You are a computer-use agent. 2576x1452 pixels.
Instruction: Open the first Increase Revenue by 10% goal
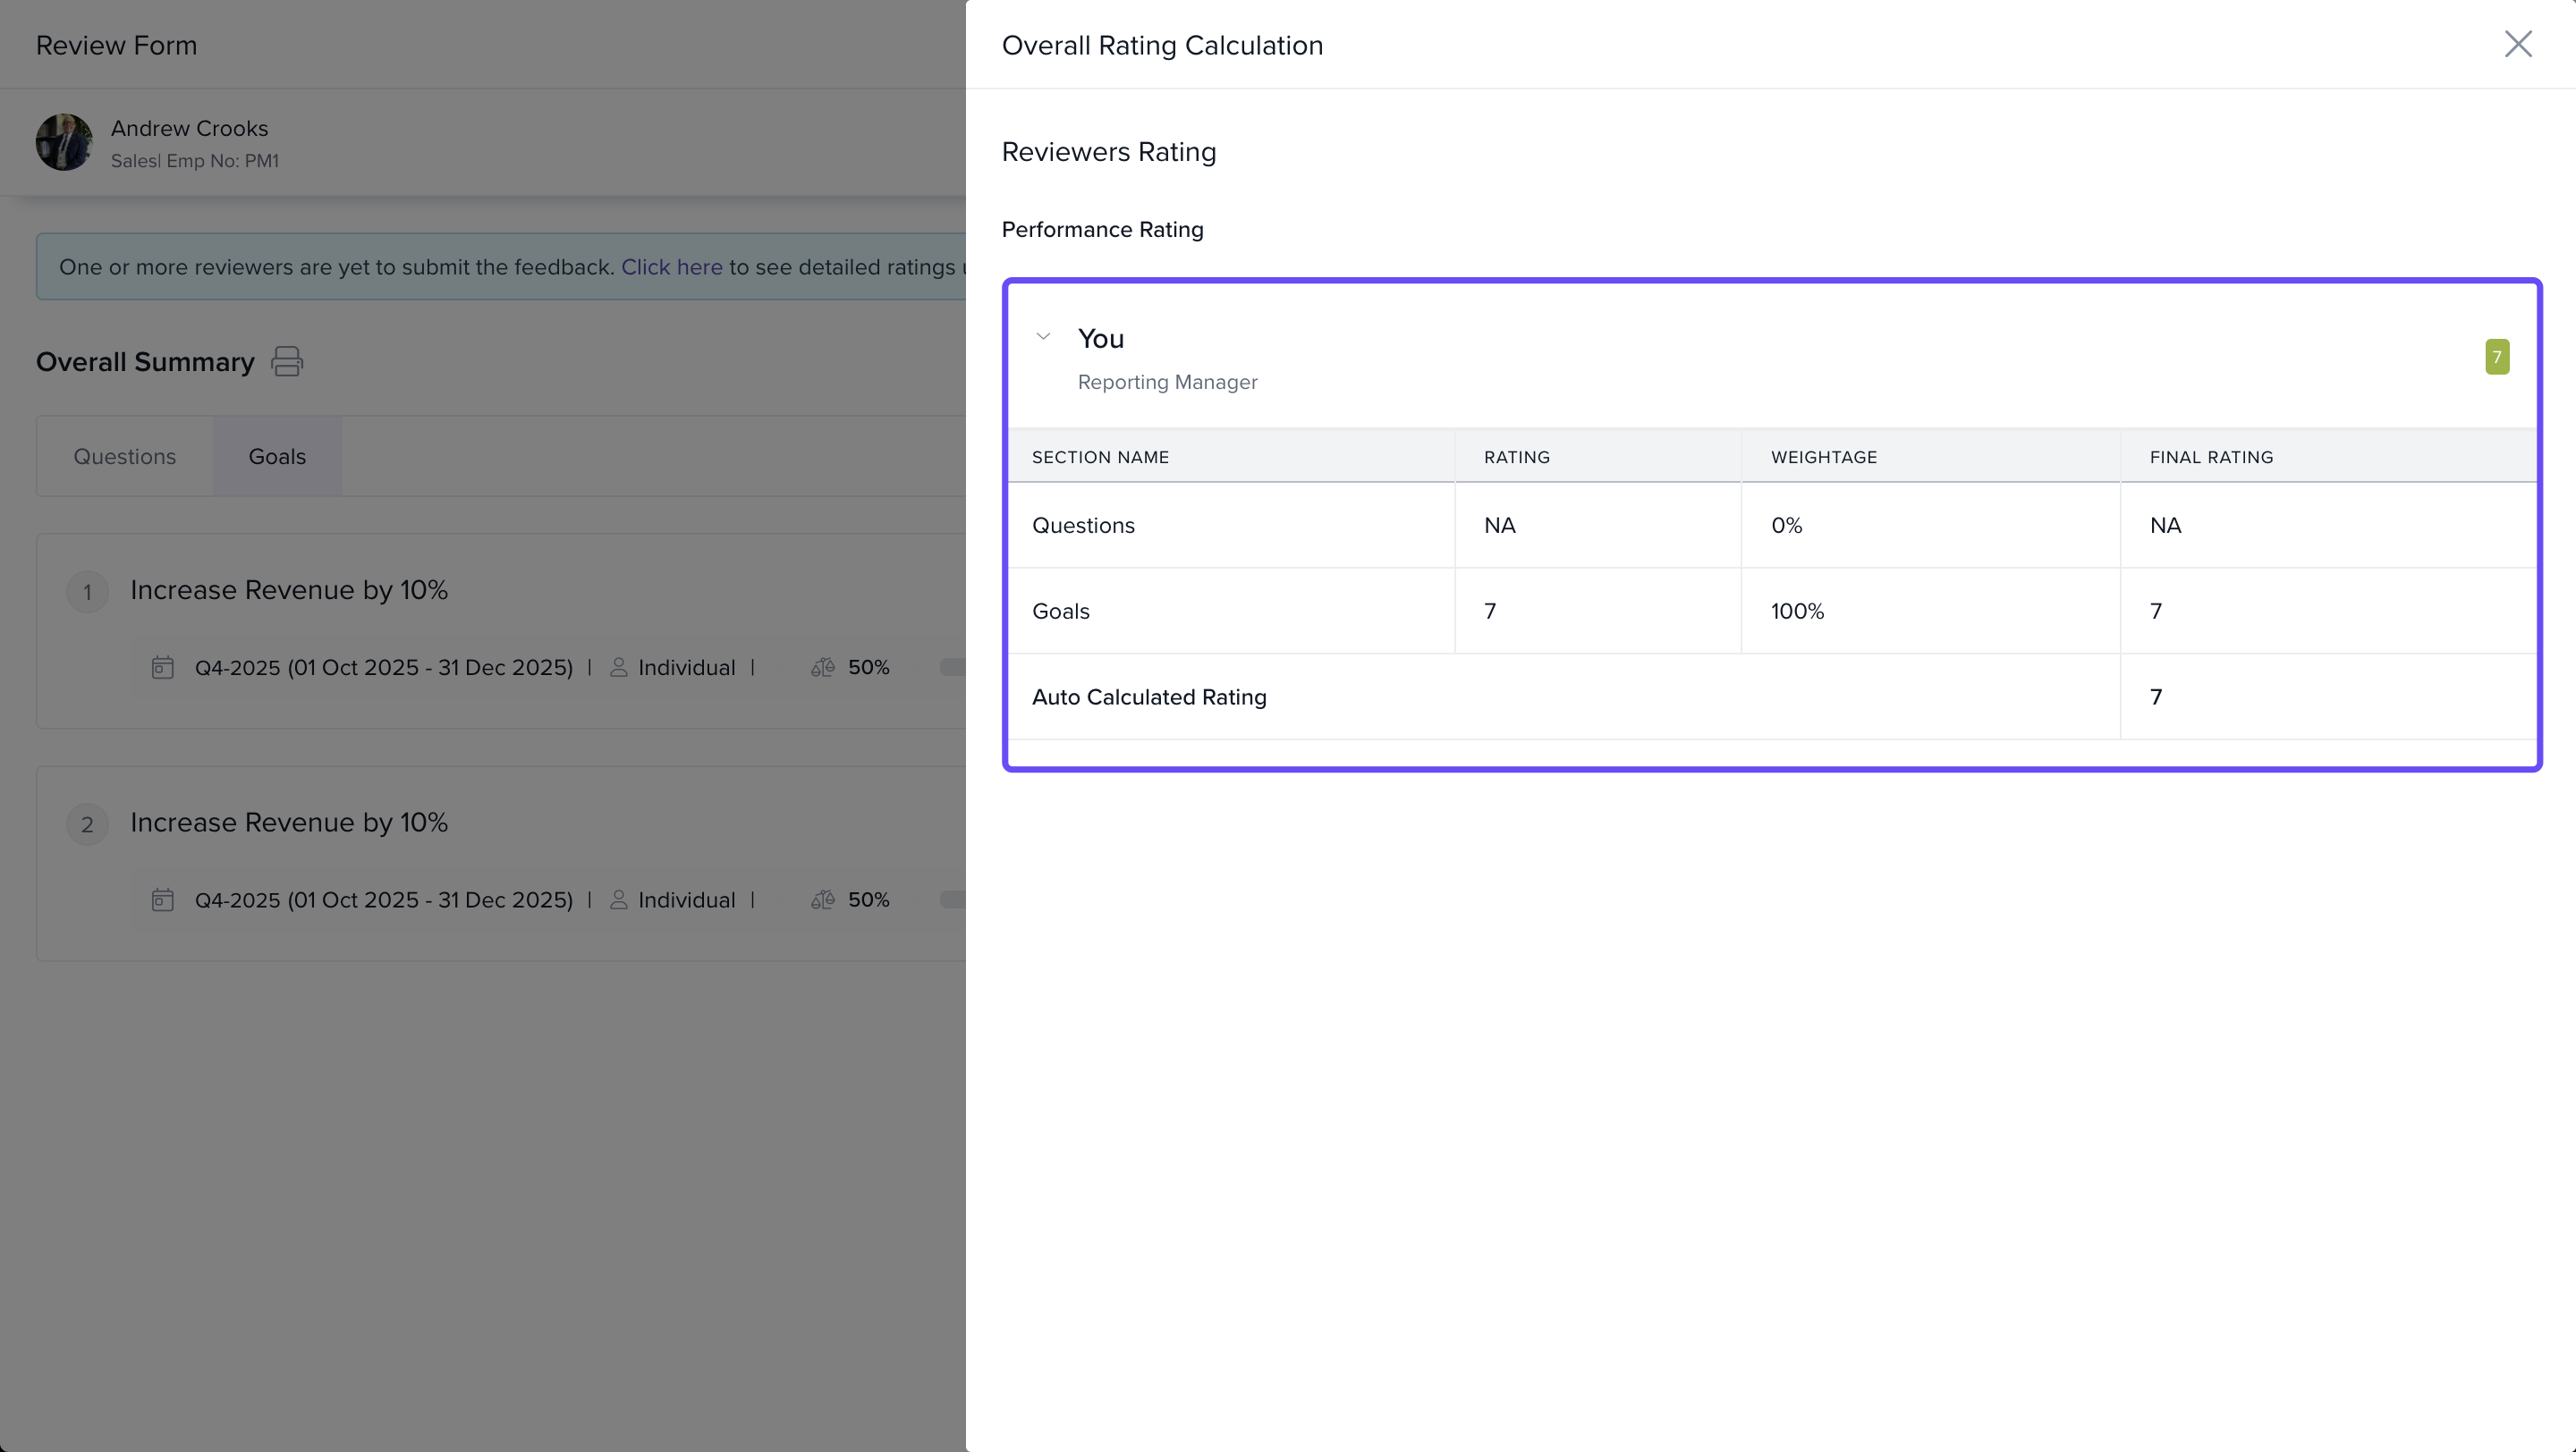pyautogui.click(x=289, y=591)
